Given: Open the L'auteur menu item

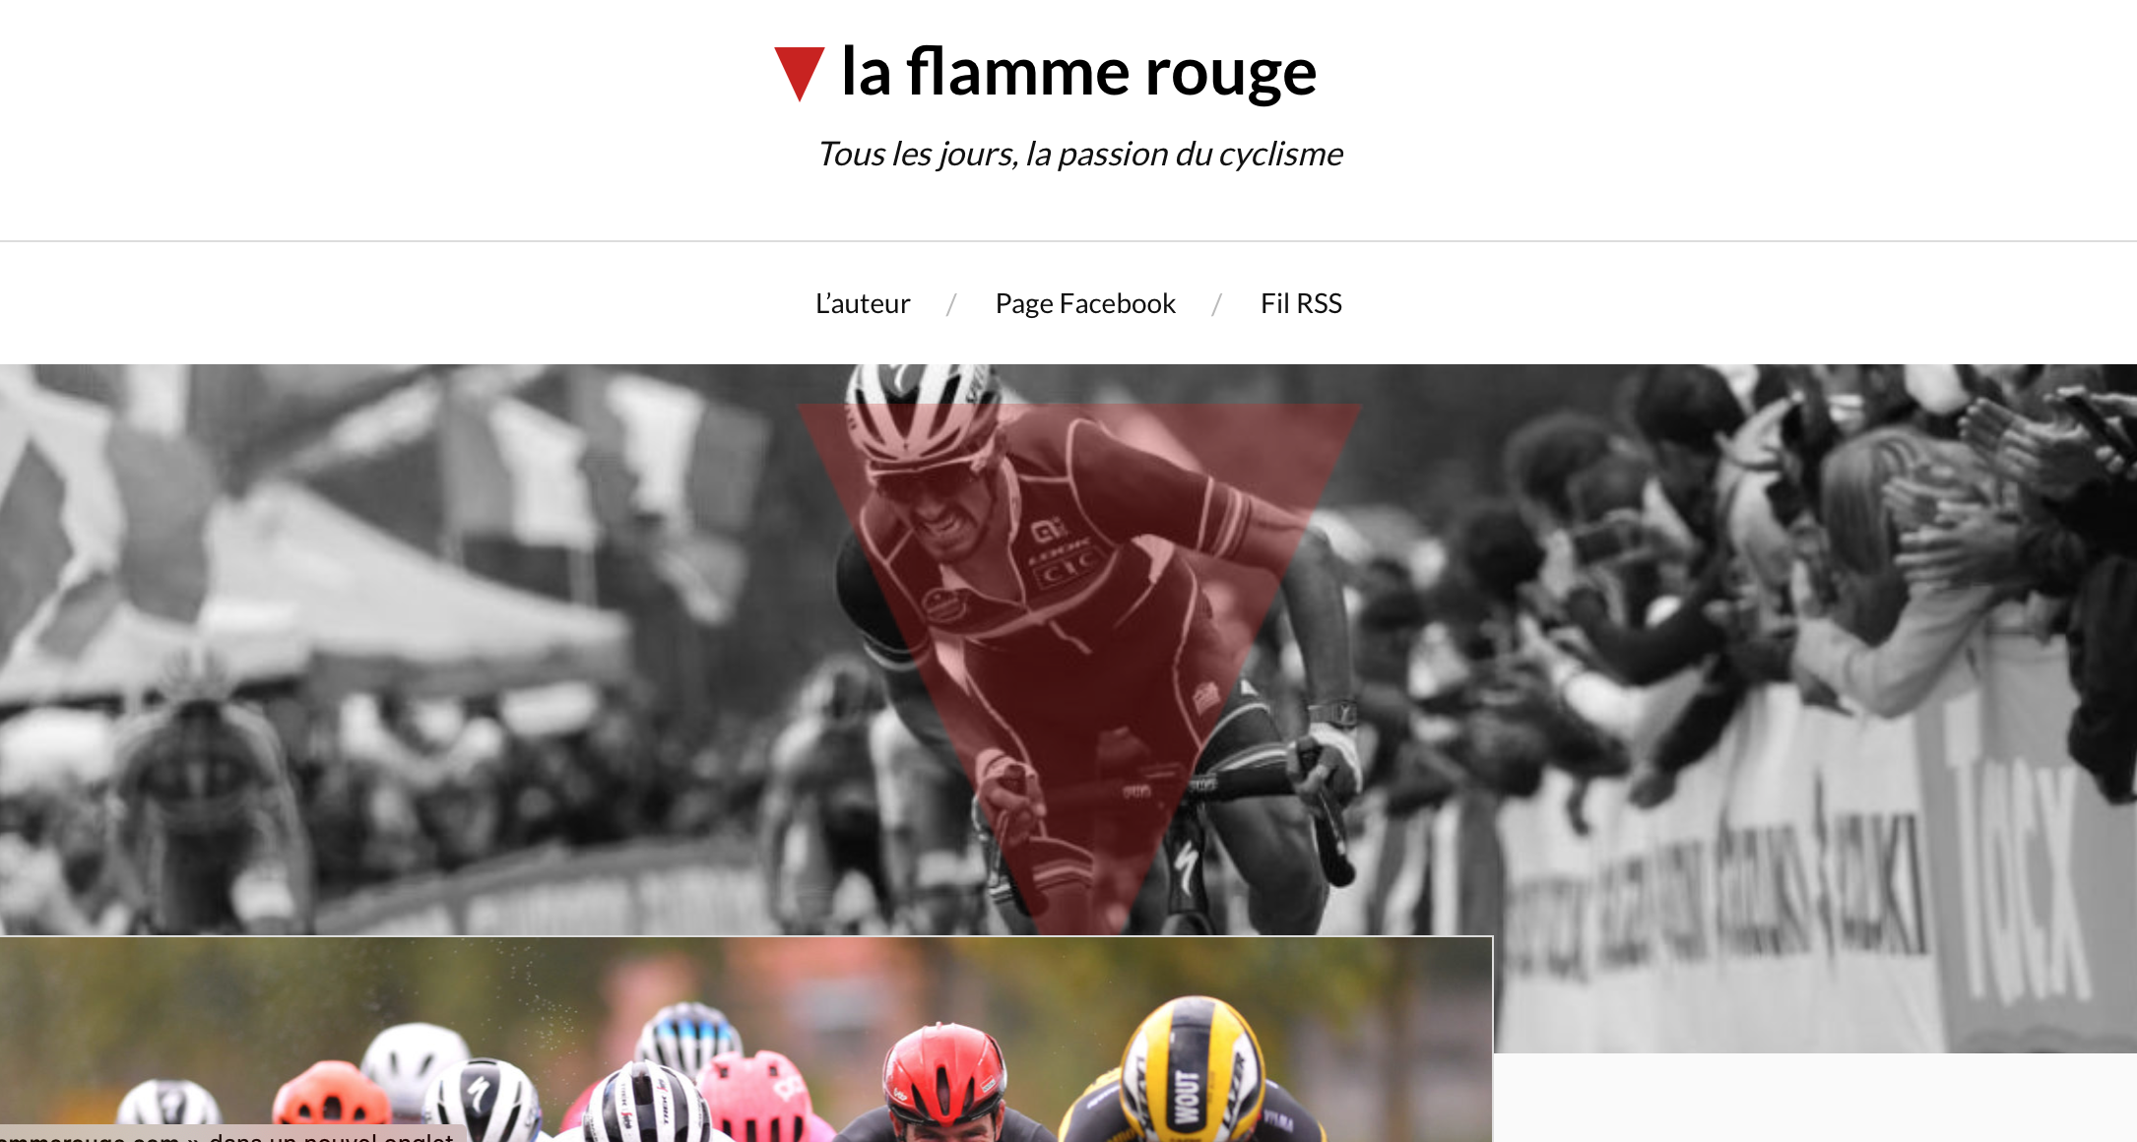Looking at the screenshot, I should coord(863,303).
